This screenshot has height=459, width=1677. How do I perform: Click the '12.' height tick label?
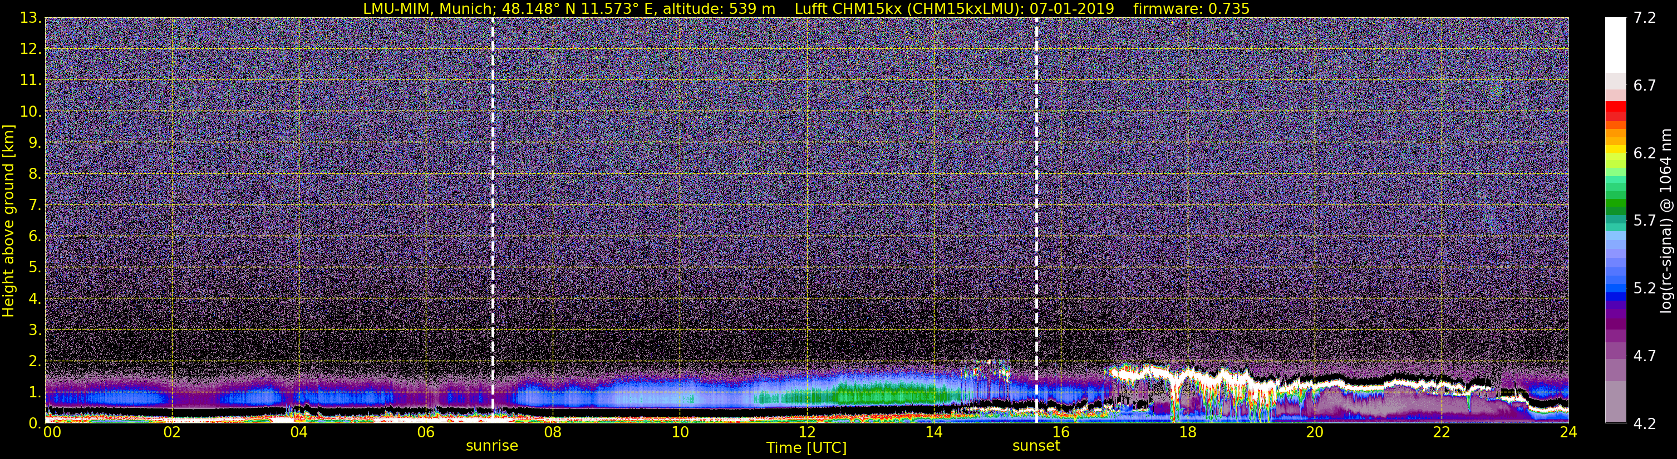tap(31, 49)
